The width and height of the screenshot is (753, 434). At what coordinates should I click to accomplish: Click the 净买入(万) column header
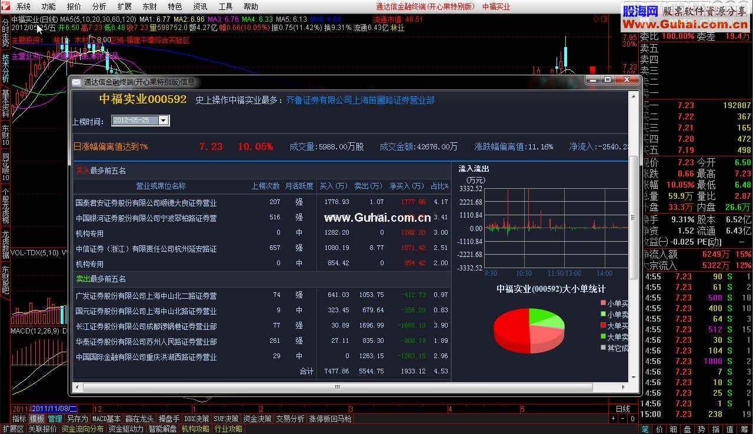[x=406, y=186]
